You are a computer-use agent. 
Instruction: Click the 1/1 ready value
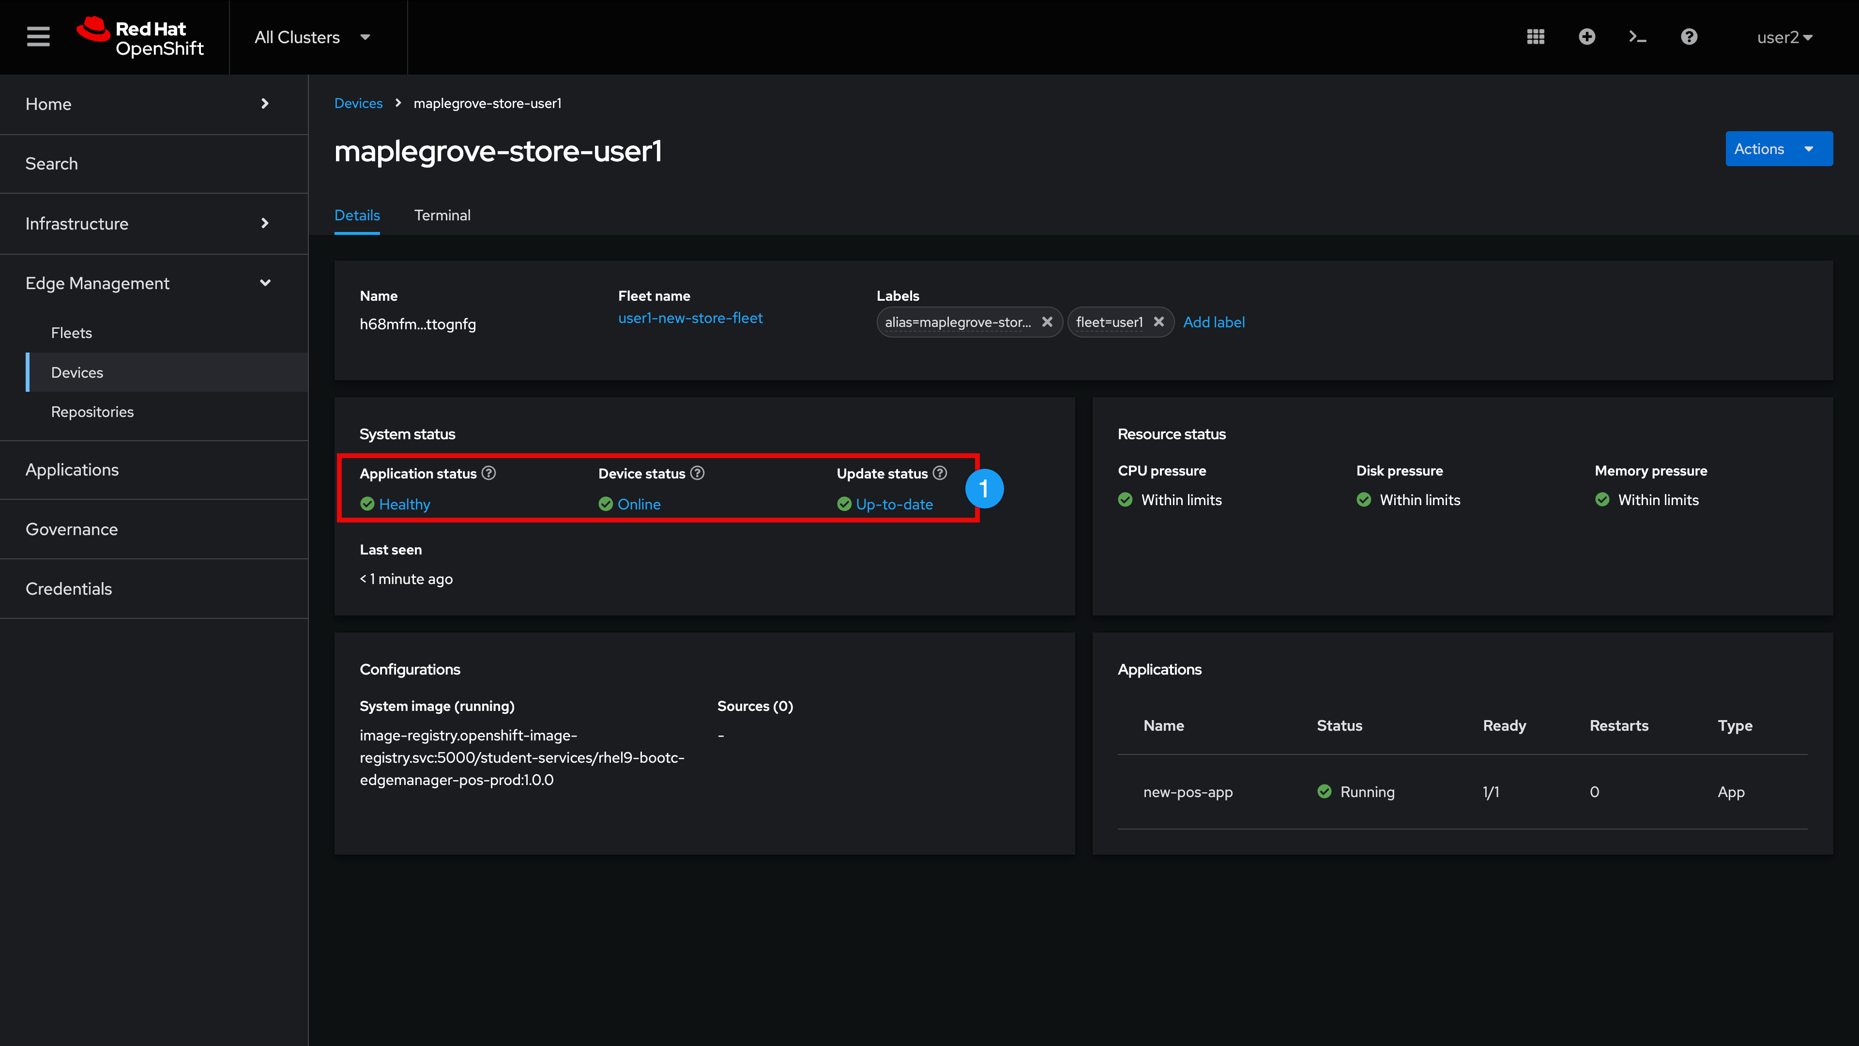pyautogui.click(x=1490, y=792)
